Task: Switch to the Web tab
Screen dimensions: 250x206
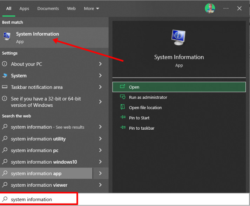Action: [x=71, y=8]
